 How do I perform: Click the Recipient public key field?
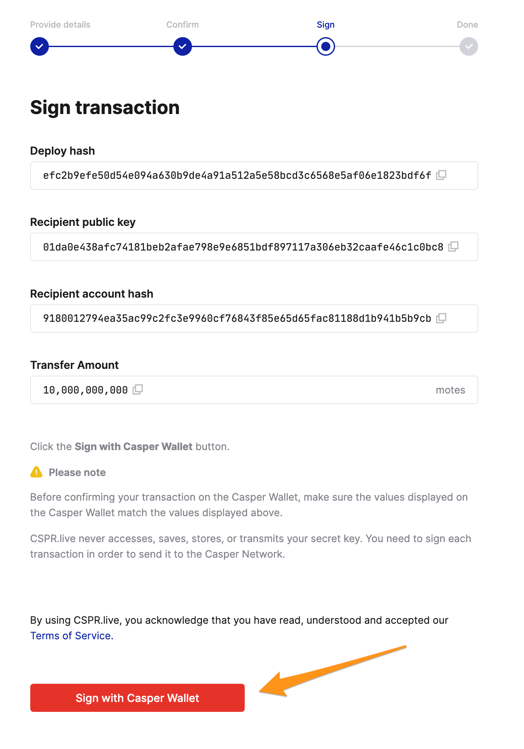[243, 247]
